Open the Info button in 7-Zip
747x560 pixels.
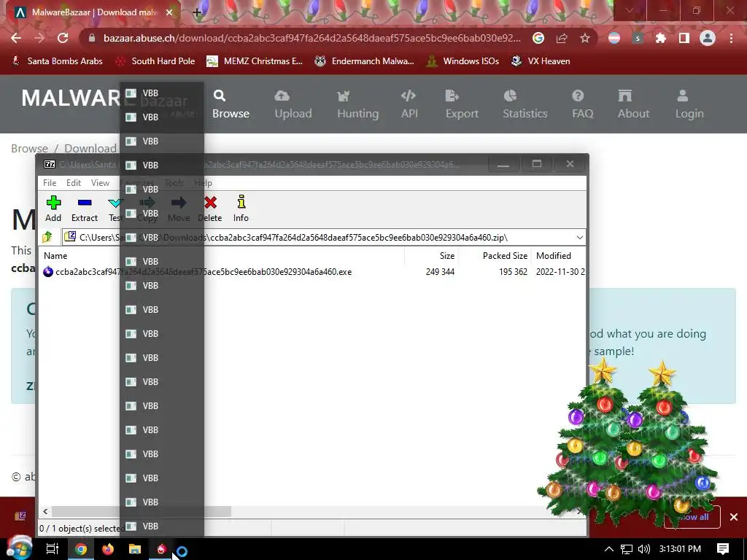241,209
